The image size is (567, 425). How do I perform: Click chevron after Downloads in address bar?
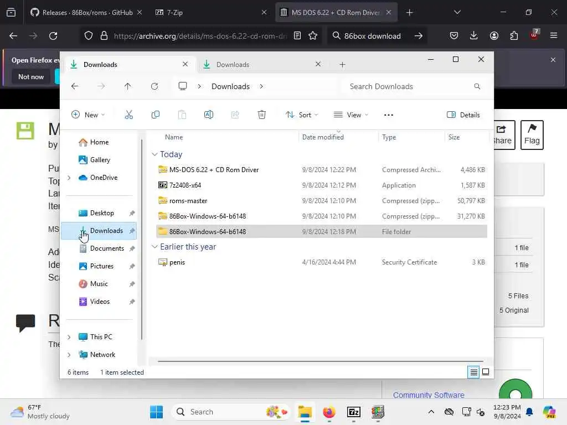pyautogui.click(x=261, y=86)
